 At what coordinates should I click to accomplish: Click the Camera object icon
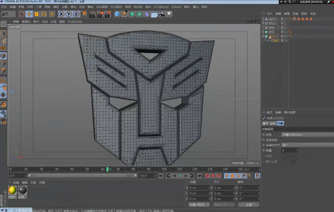pos(161,14)
